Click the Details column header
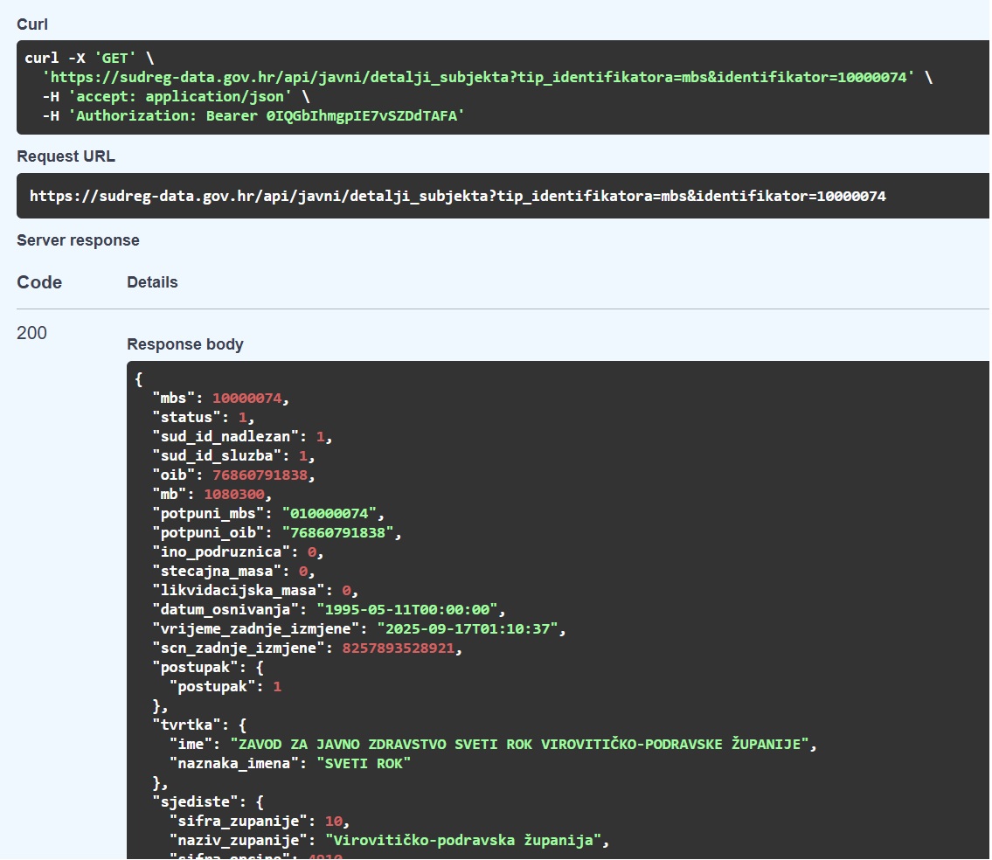992x860 pixels. point(152,282)
